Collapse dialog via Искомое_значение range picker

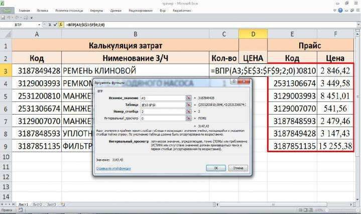pyautogui.click(x=188, y=98)
